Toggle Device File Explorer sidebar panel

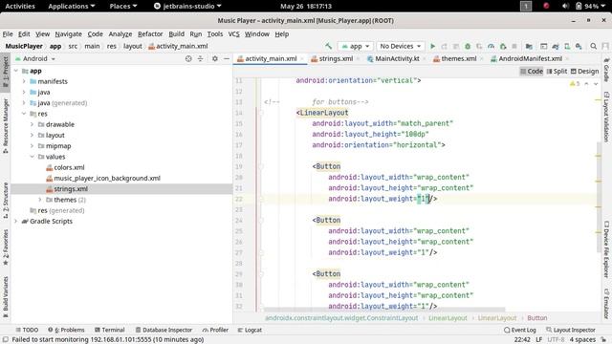[606, 249]
